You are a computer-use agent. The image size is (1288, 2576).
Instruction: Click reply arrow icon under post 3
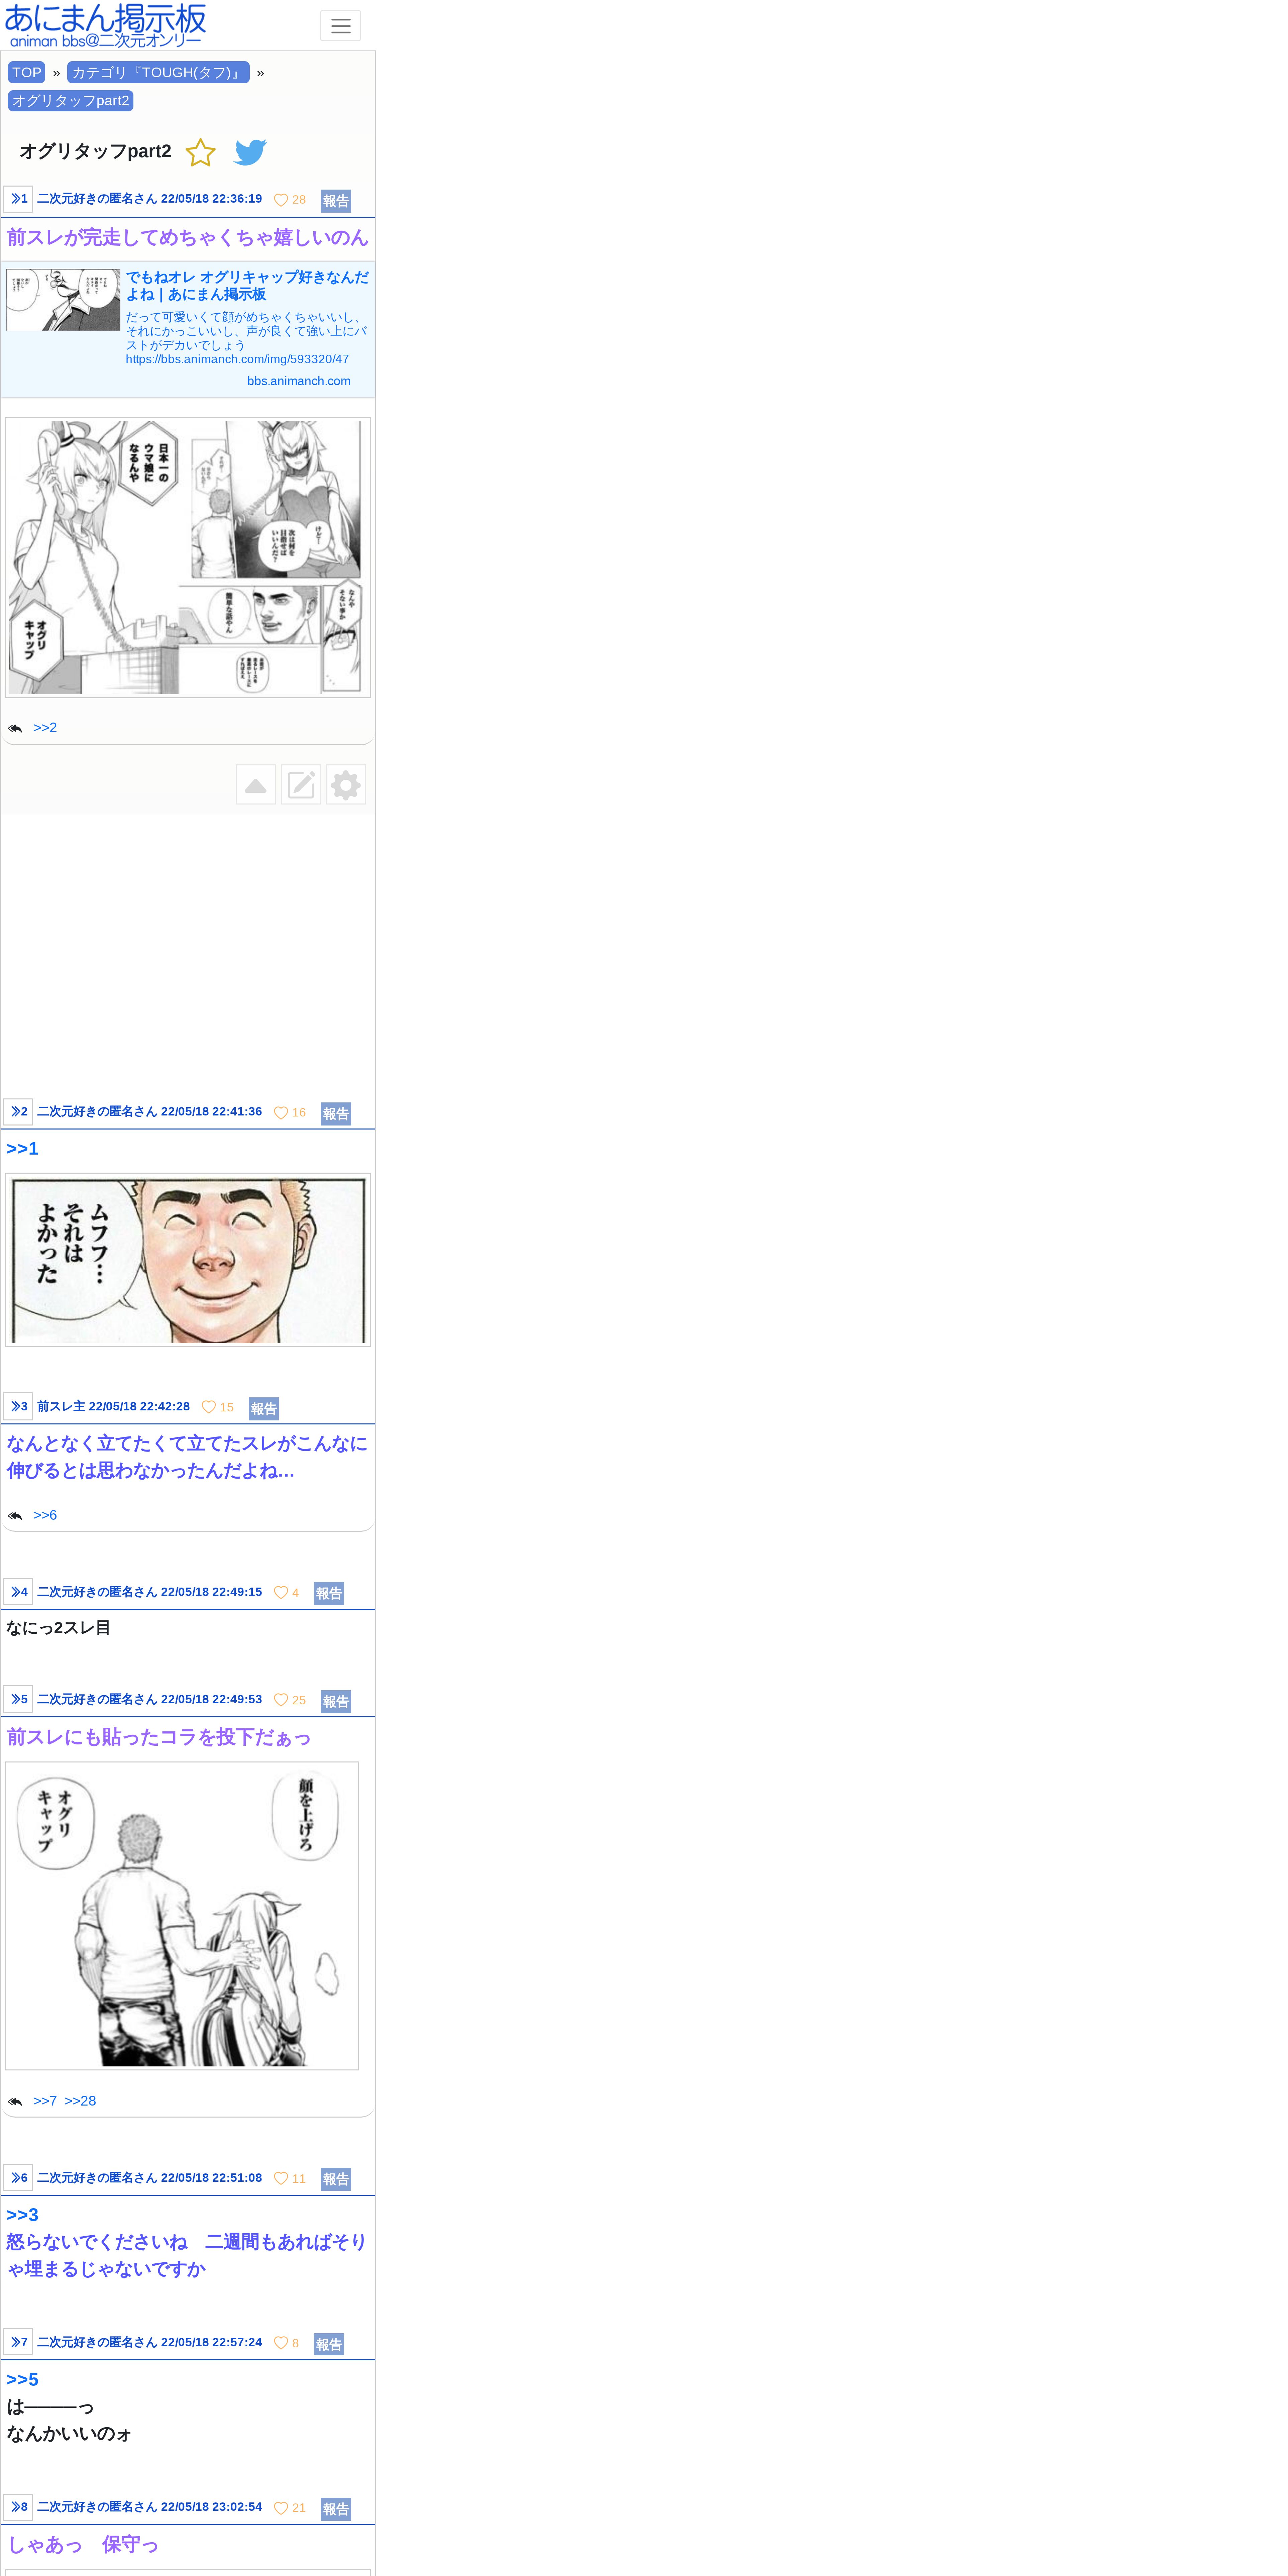pos(15,1516)
